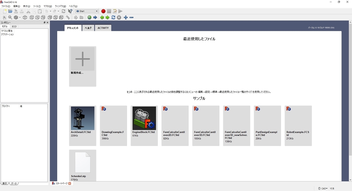Open the draw style dropdown arrow

[20, 17]
